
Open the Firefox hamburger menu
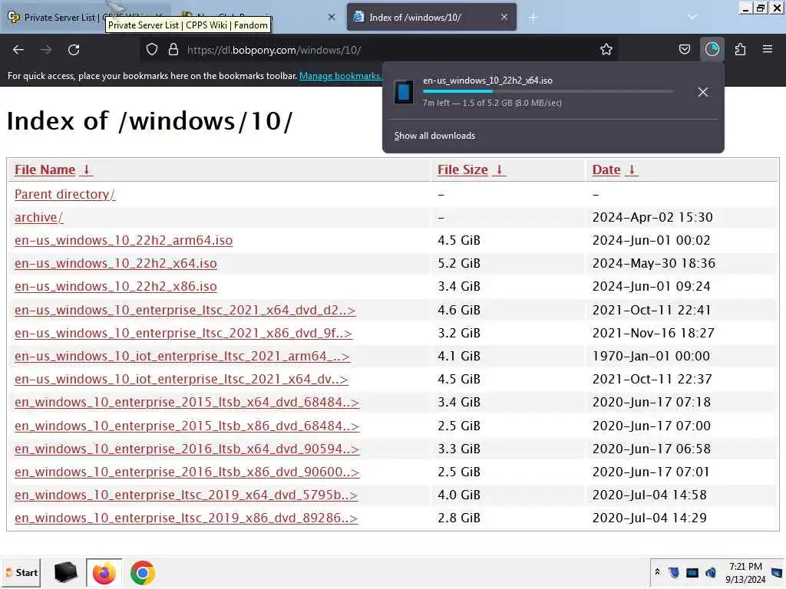coord(767,49)
